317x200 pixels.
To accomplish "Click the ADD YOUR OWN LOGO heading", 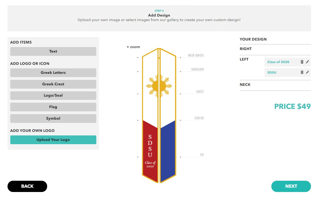I will (x=32, y=131).
